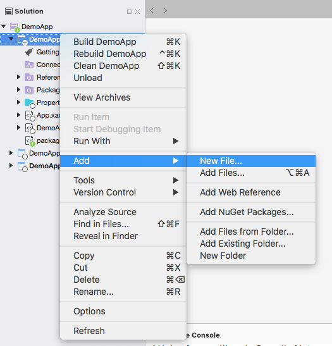Choose Clean DemoApp

pyautogui.click(x=123, y=66)
